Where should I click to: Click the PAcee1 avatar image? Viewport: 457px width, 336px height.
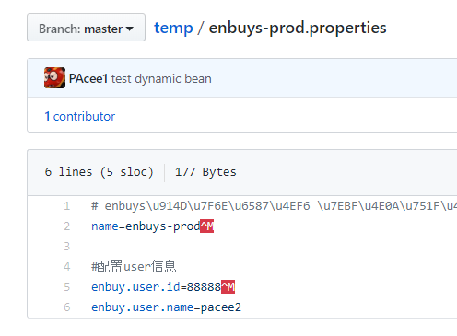[x=54, y=78]
